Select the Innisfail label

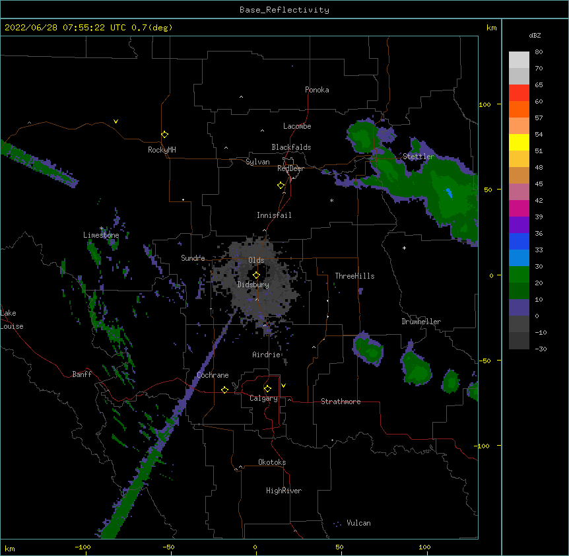tap(274, 215)
